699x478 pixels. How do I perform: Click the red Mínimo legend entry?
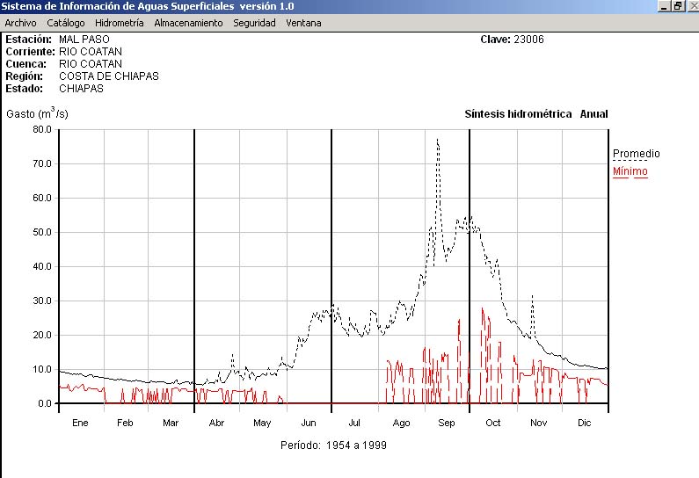[630, 171]
